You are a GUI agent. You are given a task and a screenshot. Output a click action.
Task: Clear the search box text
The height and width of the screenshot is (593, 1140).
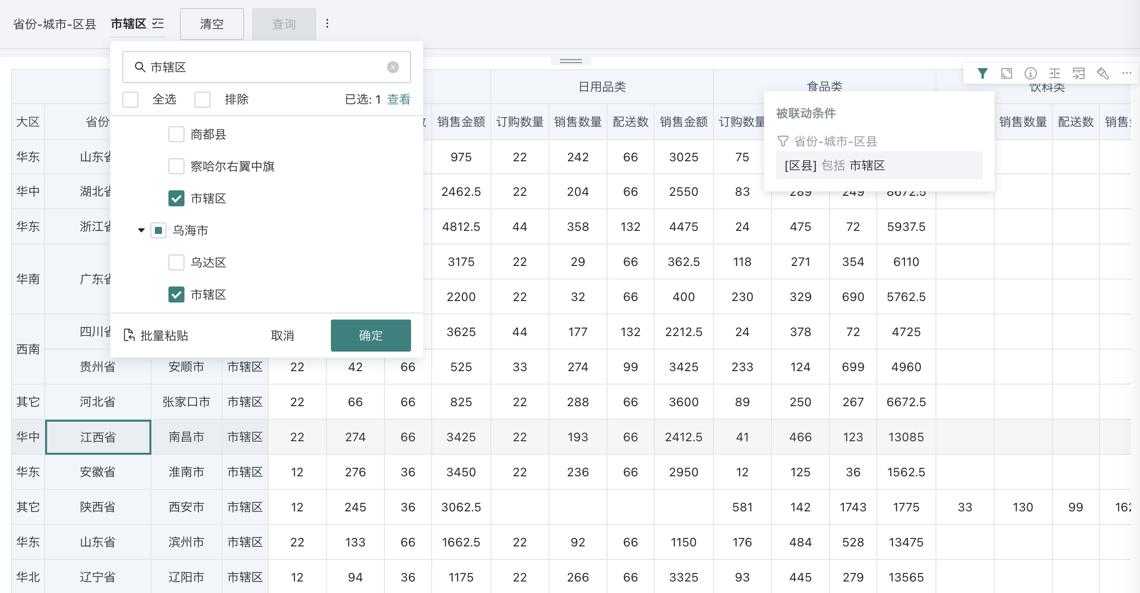click(x=393, y=67)
